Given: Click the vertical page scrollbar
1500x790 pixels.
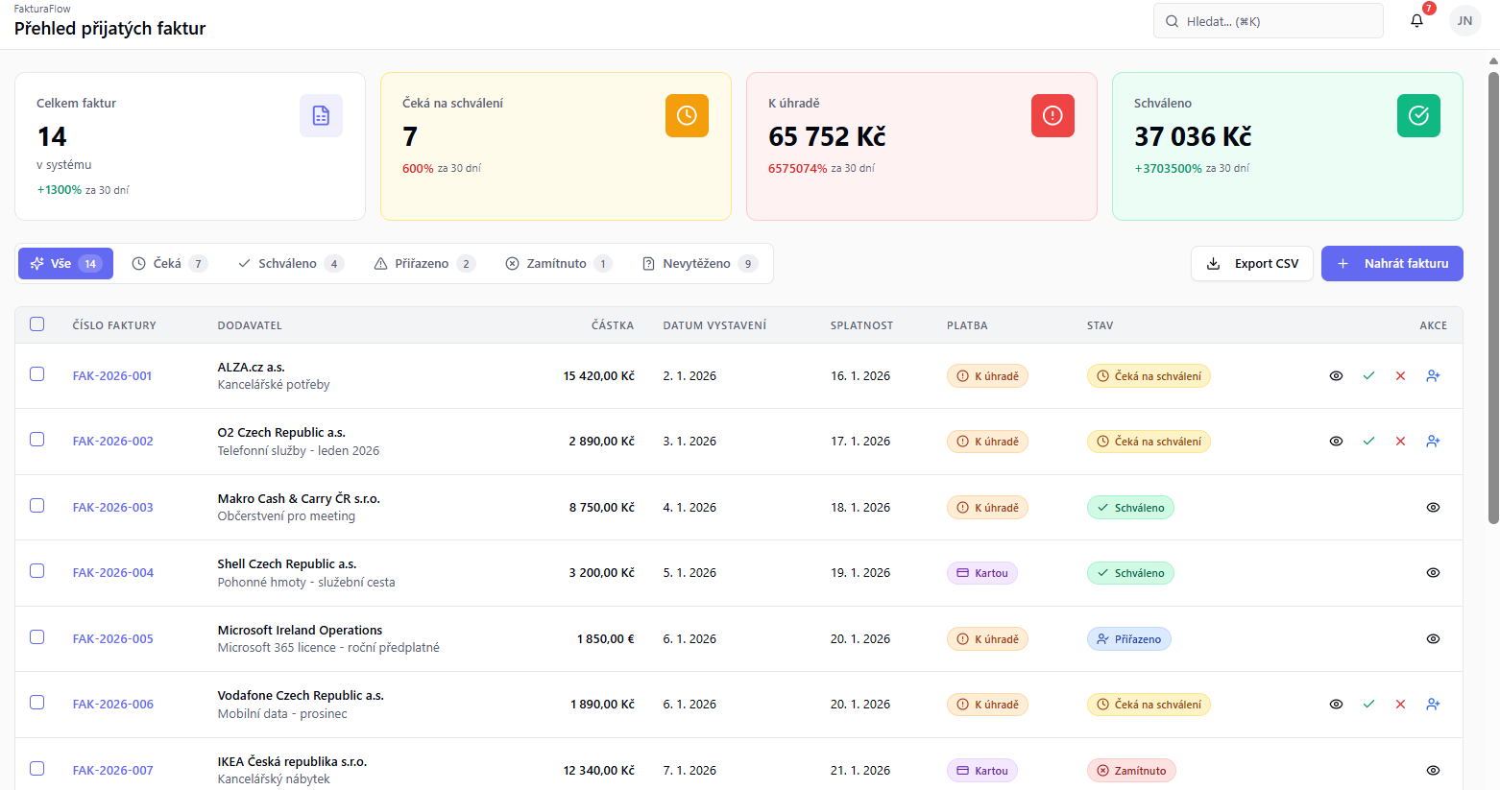Looking at the screenshot, I should (x=1493, y=288).
